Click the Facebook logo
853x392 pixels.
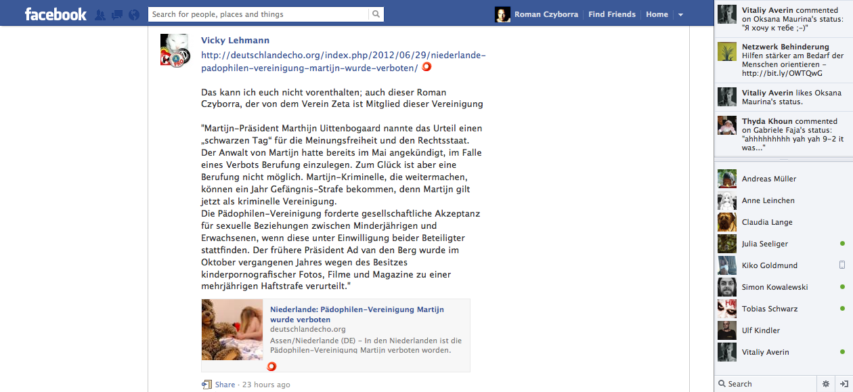tap(56, 14)
